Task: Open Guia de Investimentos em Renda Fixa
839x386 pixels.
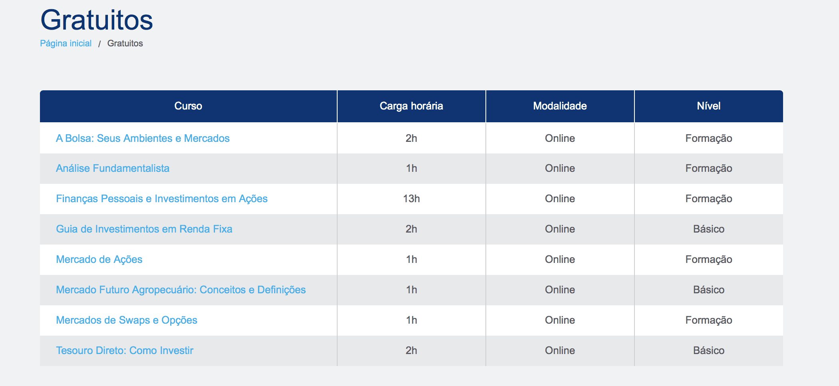Action: [144, 229]
